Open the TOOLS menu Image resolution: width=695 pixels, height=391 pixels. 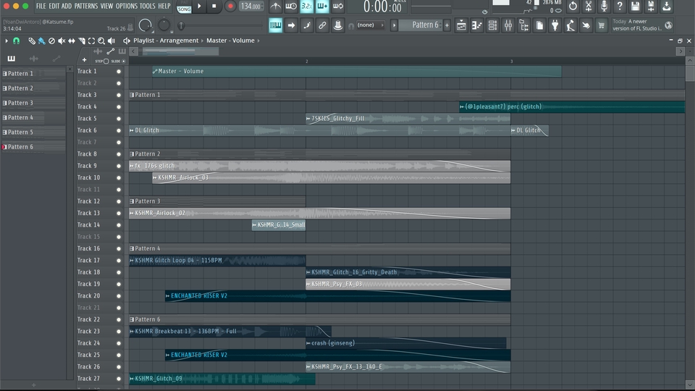pos(148,7)
